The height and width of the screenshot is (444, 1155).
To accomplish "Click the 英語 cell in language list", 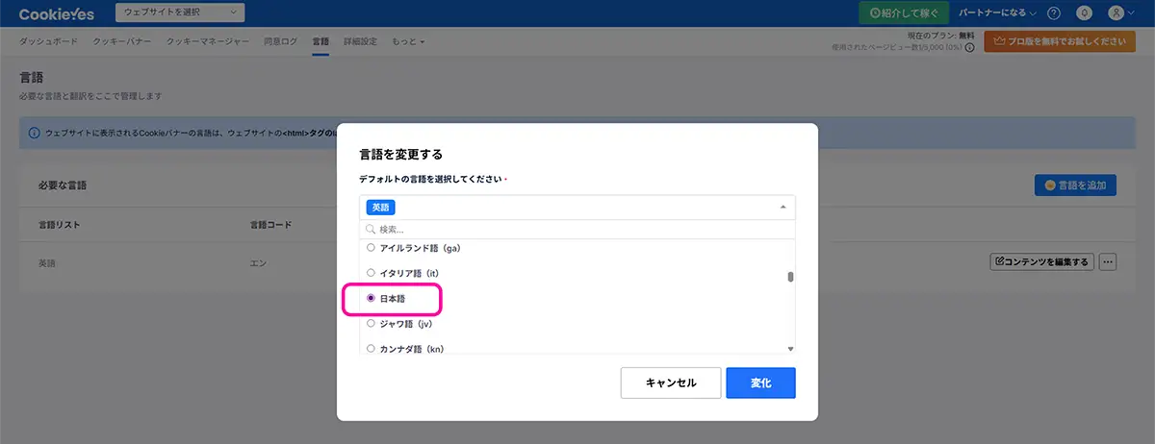I will tap(47, 262).
